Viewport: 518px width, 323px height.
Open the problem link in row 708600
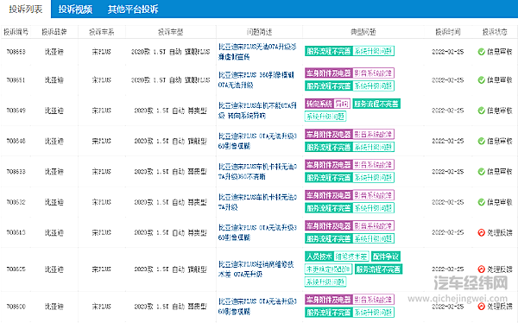coord(257,307)
